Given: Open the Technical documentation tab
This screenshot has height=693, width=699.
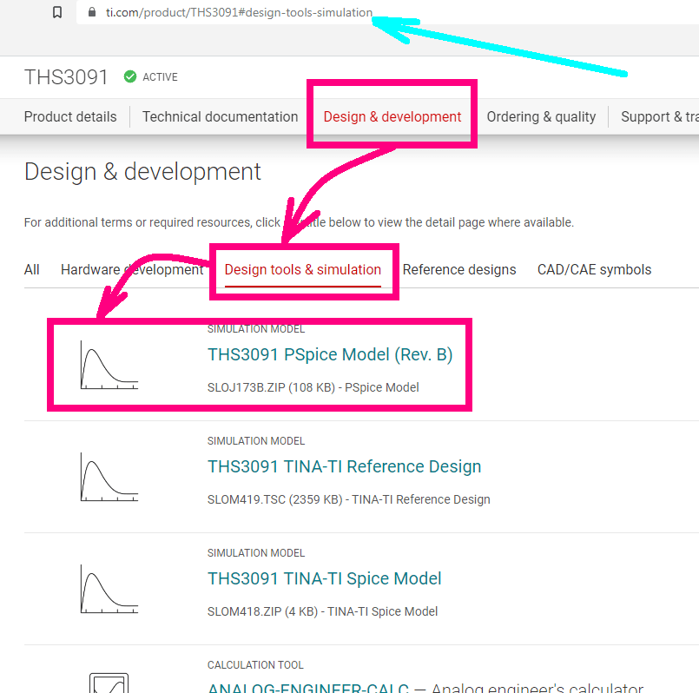Looking at the screenshot, I should coord(221,117).
